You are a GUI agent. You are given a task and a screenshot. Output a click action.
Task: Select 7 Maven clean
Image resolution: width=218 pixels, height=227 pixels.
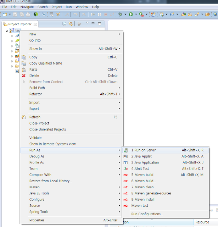166,187
